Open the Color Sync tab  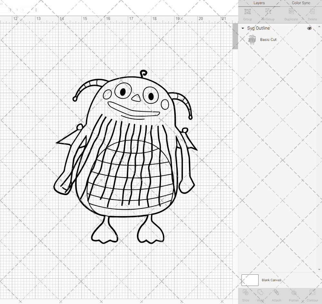(x=301, y=3)
